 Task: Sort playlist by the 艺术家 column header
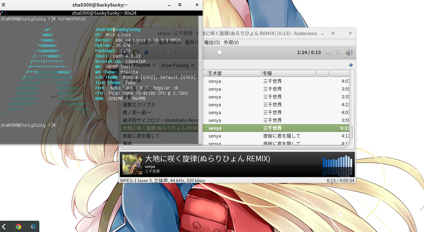point(234,73)
